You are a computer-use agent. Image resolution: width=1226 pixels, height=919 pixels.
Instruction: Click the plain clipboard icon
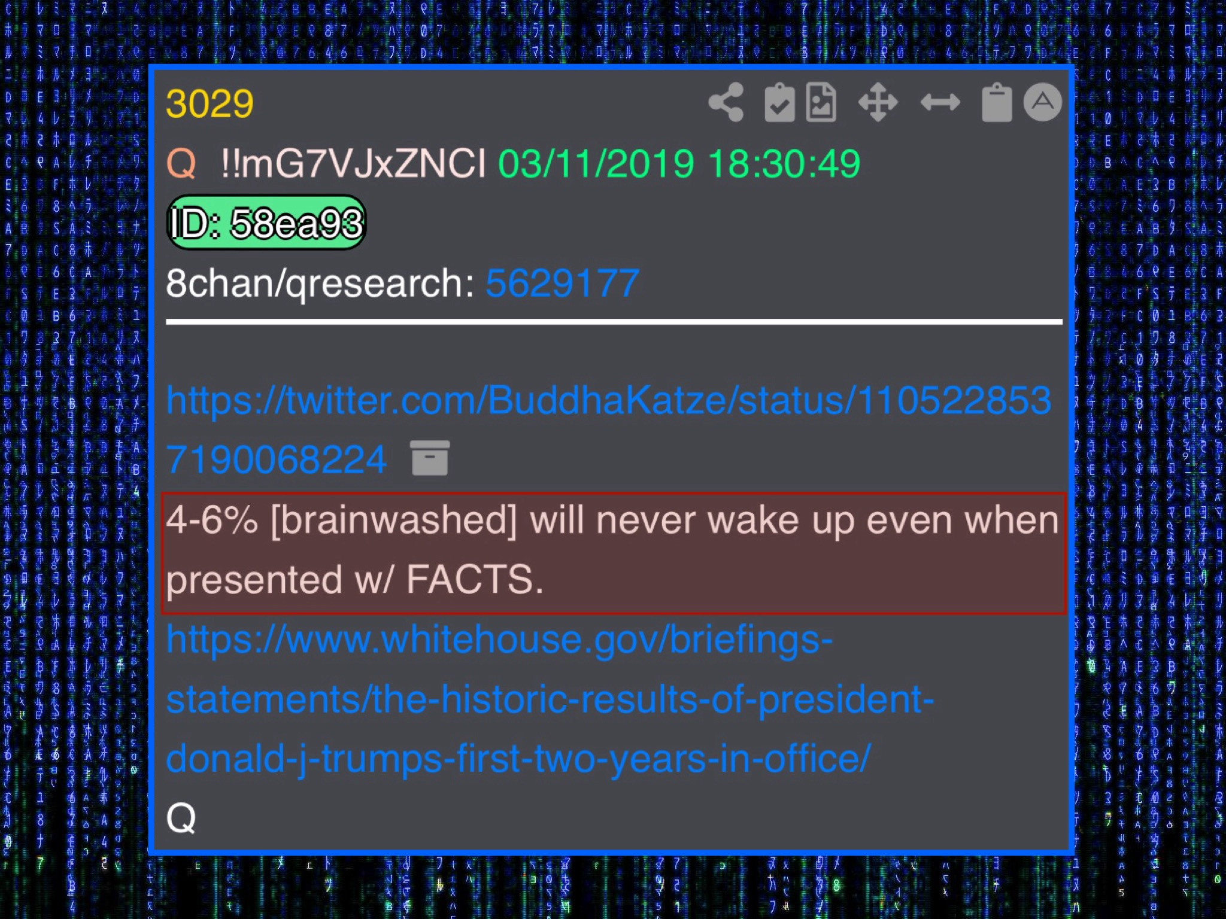click(x=997, y=102)
